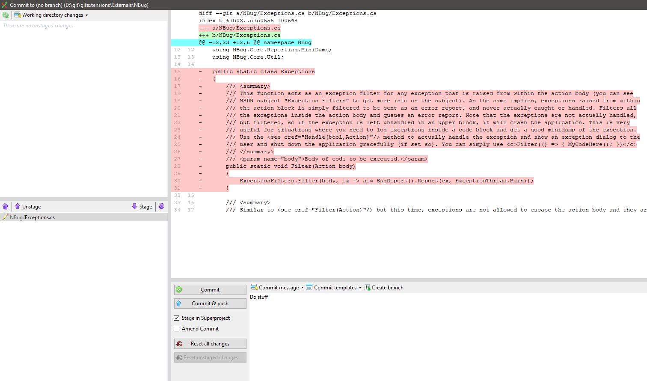Toggle the Stage in Superproject checkbox
Image resolution: width=647 pixels, height=381 pixels.
pos(177,318)
